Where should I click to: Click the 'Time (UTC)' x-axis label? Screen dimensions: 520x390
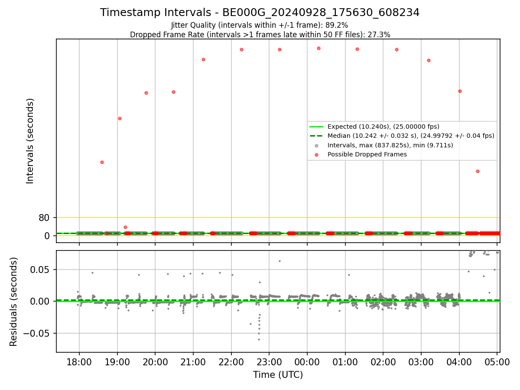(x=278, y=375)
